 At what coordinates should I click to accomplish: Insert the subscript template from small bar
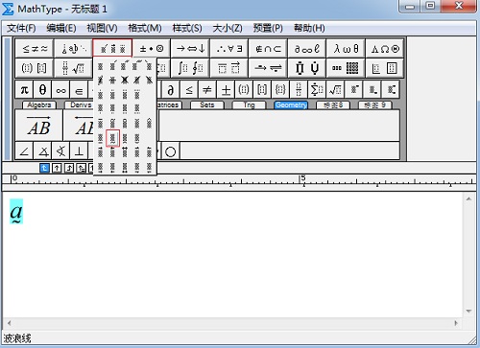tap(372, 90)
